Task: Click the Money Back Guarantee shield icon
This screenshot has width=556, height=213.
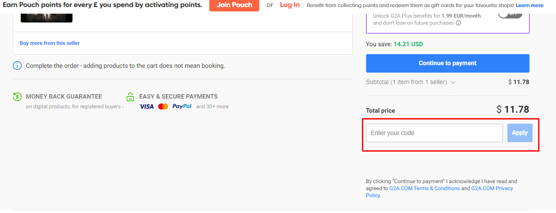Action: click(17, 97)
